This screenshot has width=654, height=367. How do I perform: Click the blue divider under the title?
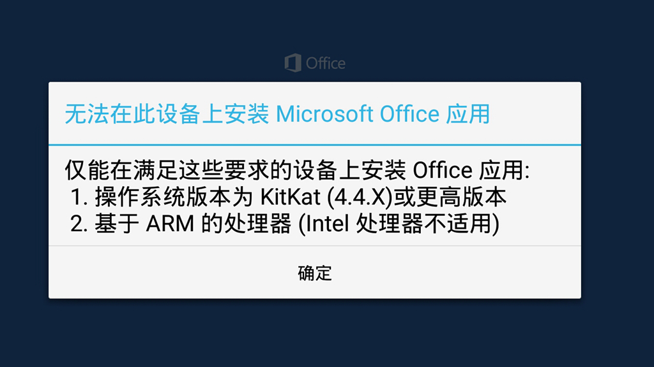(x=314, y=145)
